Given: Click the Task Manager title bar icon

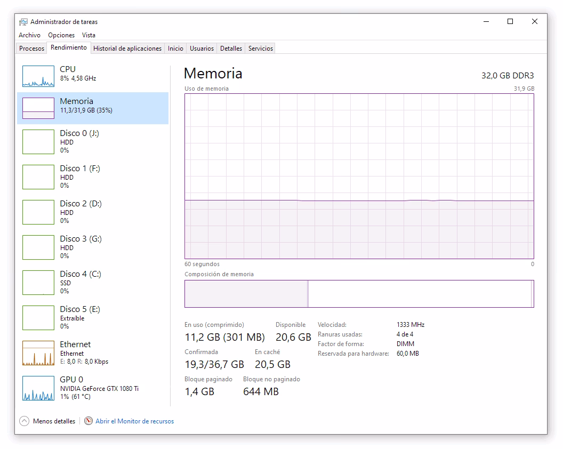Looking at the screenshot, I should (23, 22).
